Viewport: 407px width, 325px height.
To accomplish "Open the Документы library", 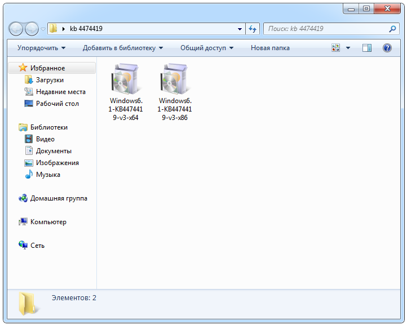I will (x=54, y=151).
